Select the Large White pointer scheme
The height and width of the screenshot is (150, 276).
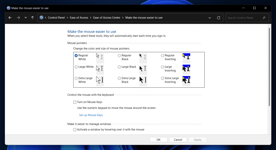click(76, 67)
